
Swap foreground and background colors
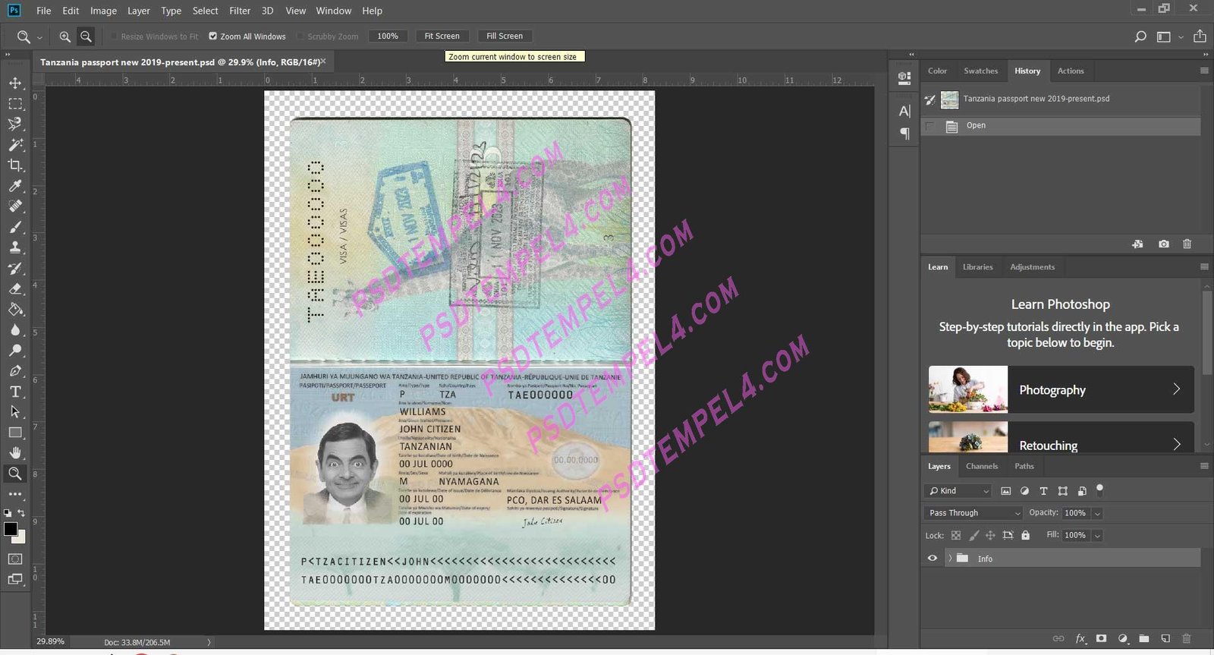[21, 513]
